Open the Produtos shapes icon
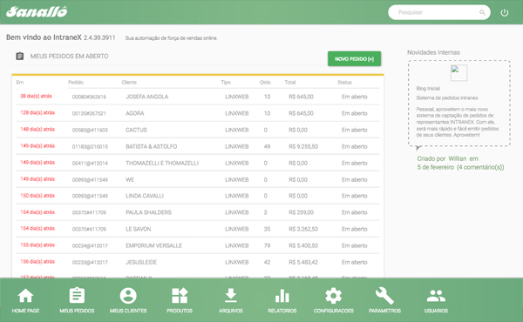 tap(180, 295)
